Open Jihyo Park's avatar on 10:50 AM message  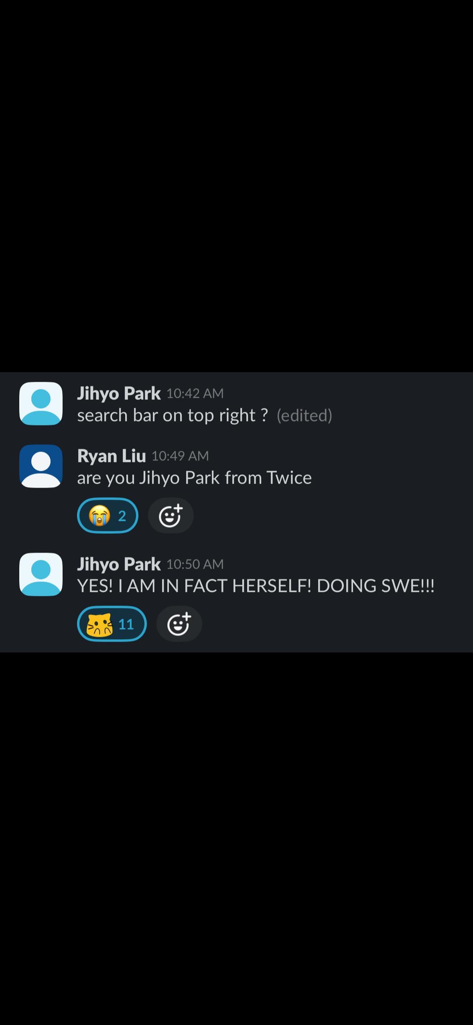pos(41,574)
